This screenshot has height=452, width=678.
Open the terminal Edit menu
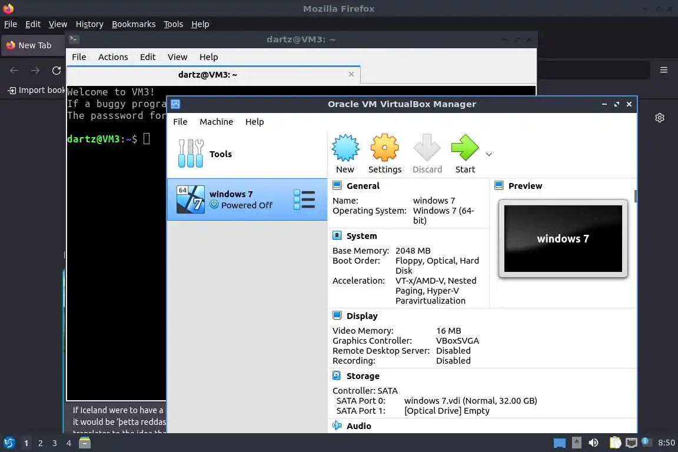pyautogui.click(x=148, y=57)
